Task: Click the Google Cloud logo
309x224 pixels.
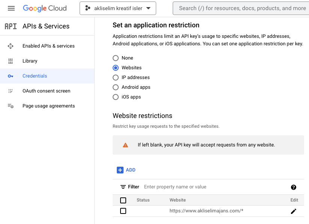Action: click(45, 8)
